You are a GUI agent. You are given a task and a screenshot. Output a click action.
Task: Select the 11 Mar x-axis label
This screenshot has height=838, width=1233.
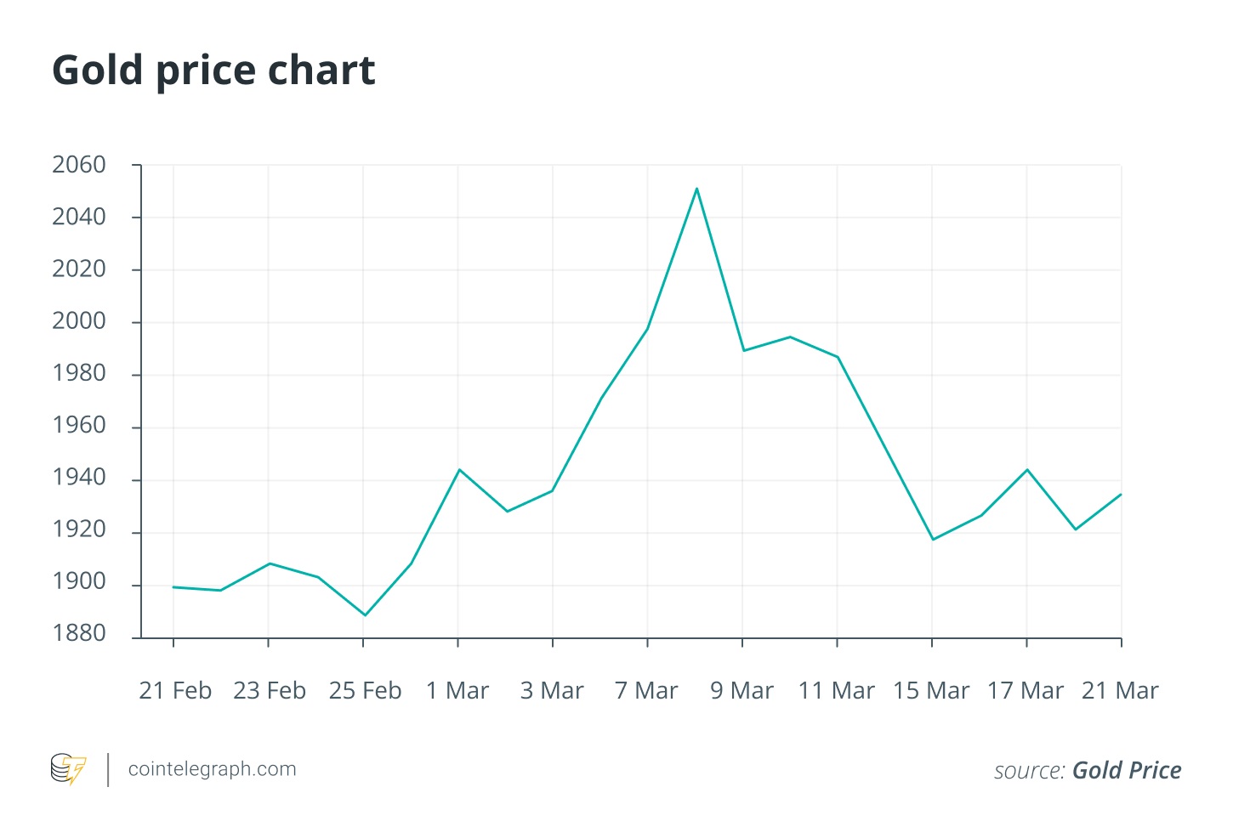pos(836,691)
